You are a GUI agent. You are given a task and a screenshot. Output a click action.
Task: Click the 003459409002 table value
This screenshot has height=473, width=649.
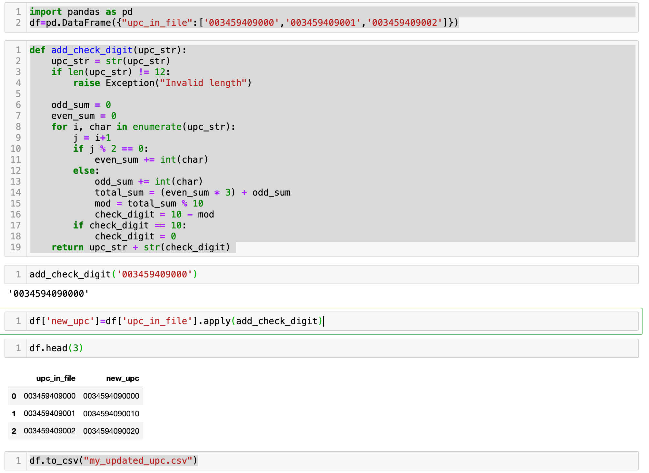[x=50, y=431]
